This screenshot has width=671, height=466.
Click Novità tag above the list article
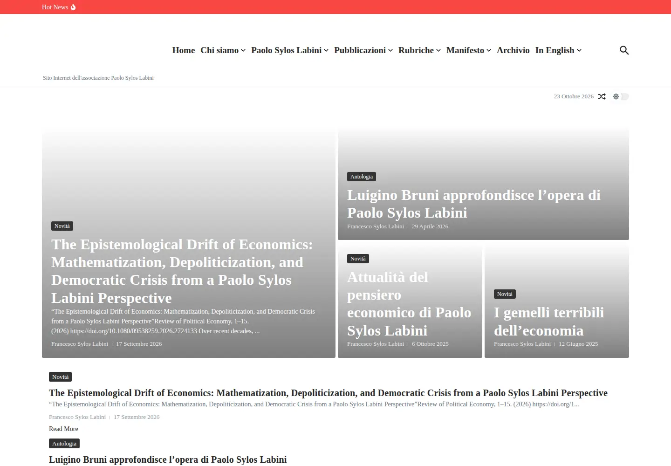tap(60, 377)
